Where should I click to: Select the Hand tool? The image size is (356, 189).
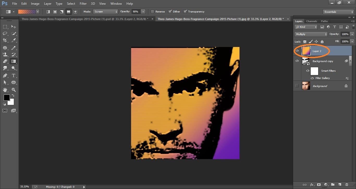pos(5,90)
